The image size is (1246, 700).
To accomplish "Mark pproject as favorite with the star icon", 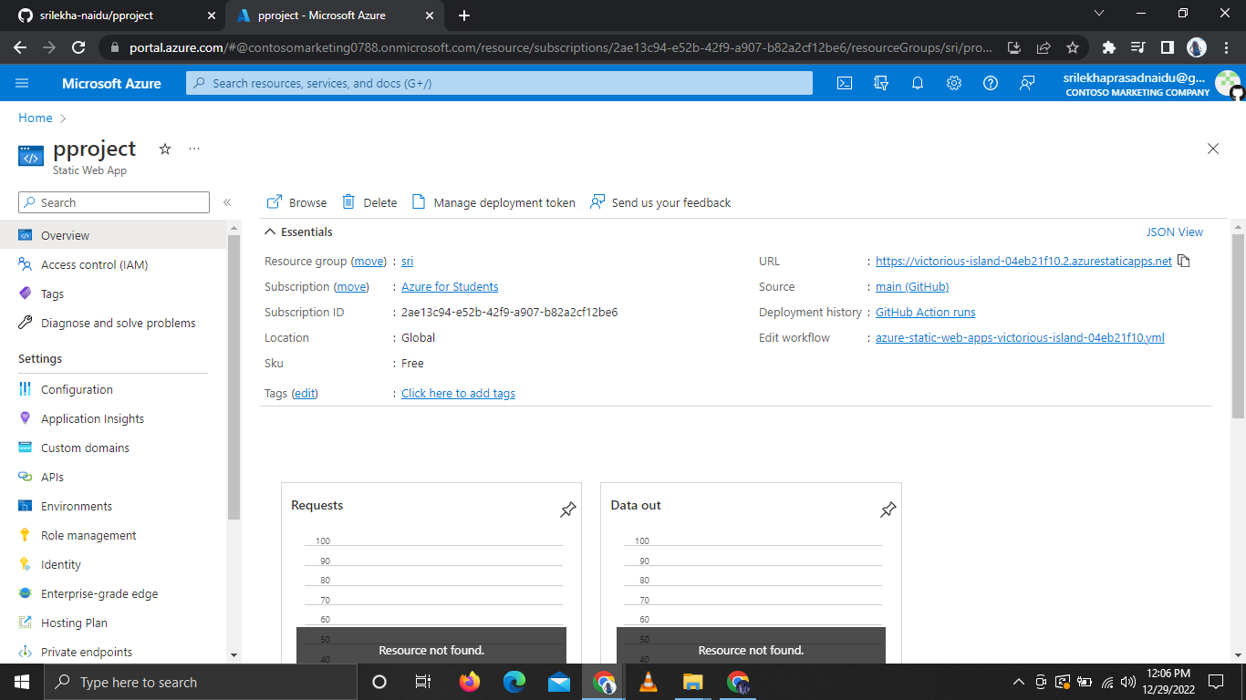I will 164,149.
